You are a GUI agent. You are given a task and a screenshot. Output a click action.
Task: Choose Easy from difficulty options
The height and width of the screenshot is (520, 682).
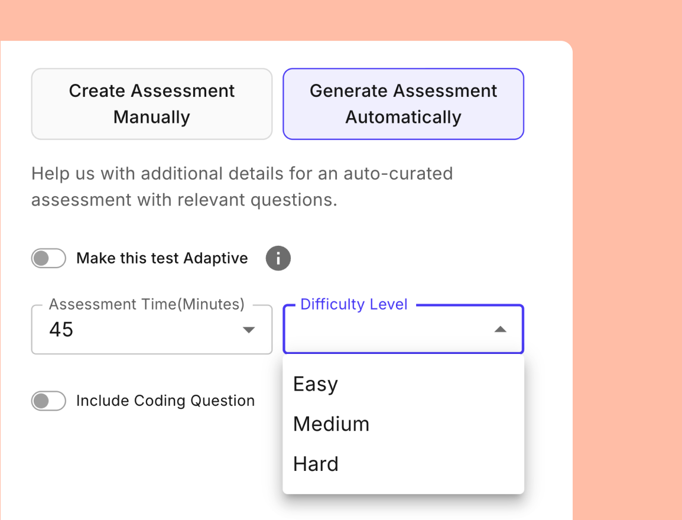point(315,383)
